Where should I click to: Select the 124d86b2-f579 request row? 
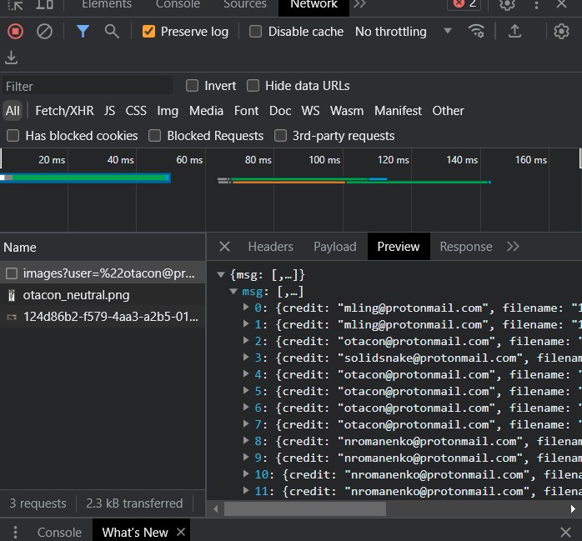pyautogui.click(x=103, y=317)
